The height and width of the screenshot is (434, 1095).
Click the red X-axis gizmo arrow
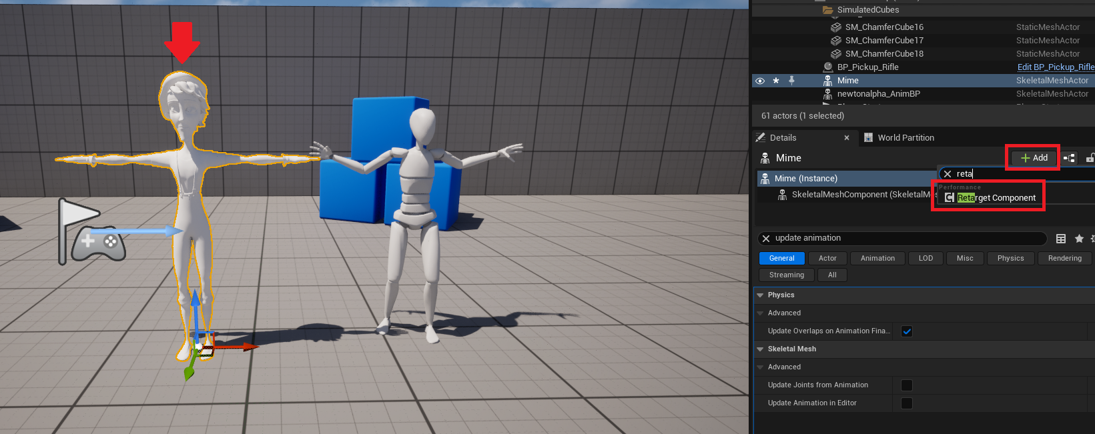[237, 347]
